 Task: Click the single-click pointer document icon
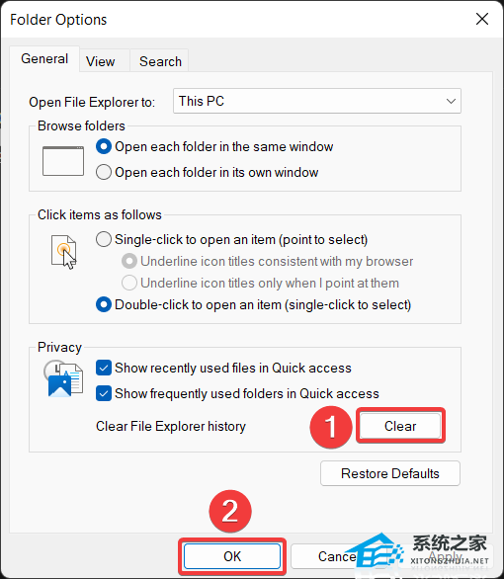(x=64, y=252)
